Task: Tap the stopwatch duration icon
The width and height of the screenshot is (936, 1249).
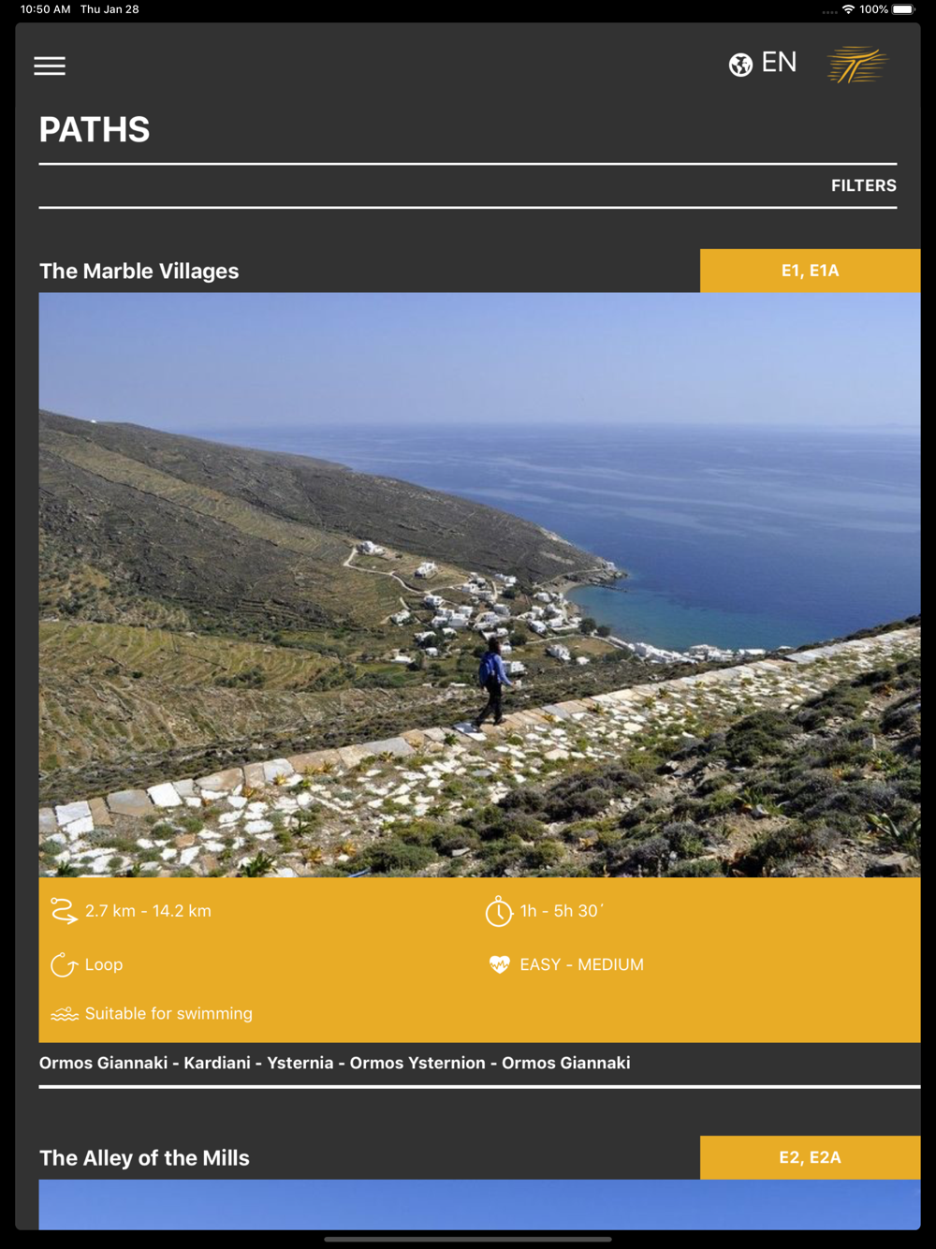Action: tap(499, 911)
